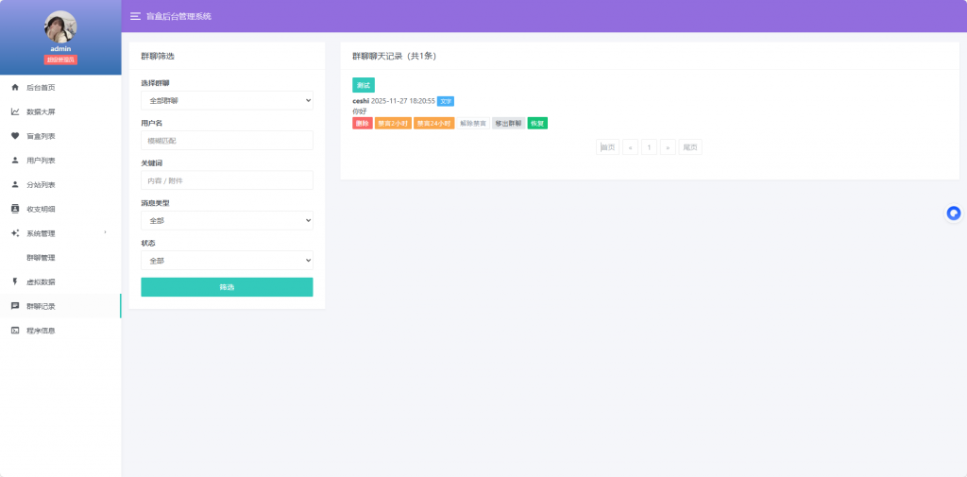Open the 消息类型 dropdown
The width and height of the screenshot is (967, 477).
[227, 220]
